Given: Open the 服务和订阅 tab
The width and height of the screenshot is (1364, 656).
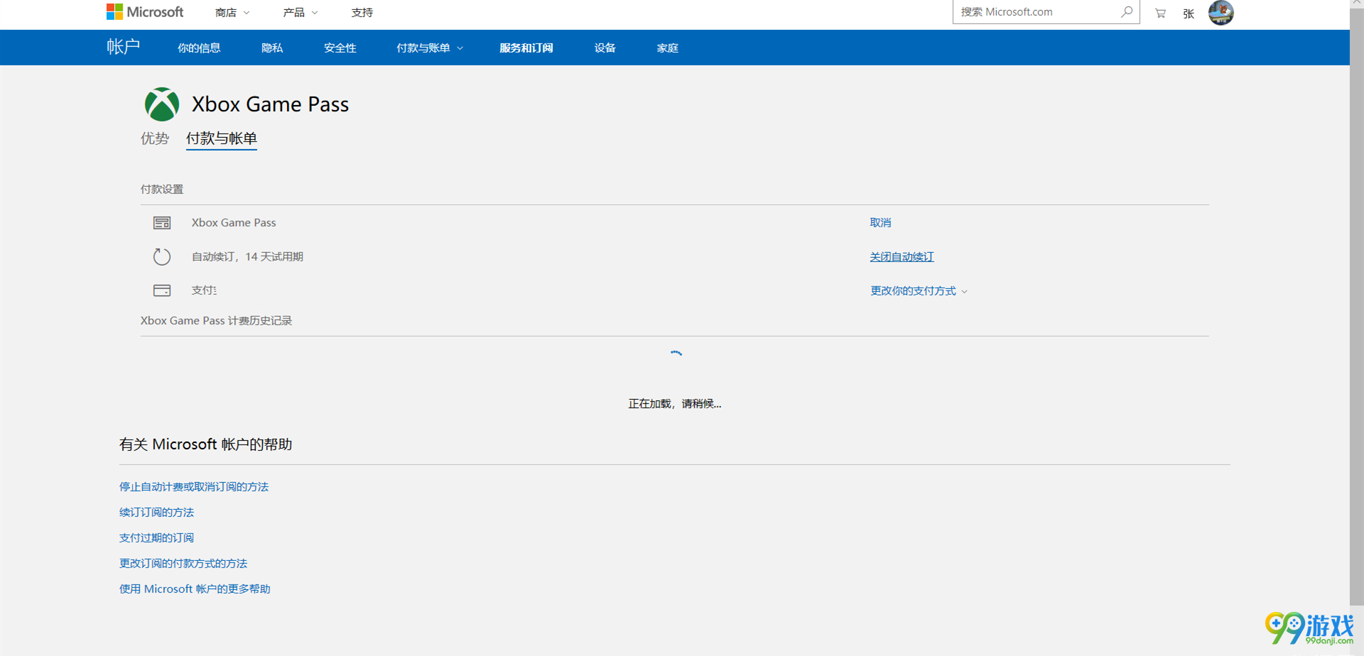Looking at the screenshot, I should (526, 48).
